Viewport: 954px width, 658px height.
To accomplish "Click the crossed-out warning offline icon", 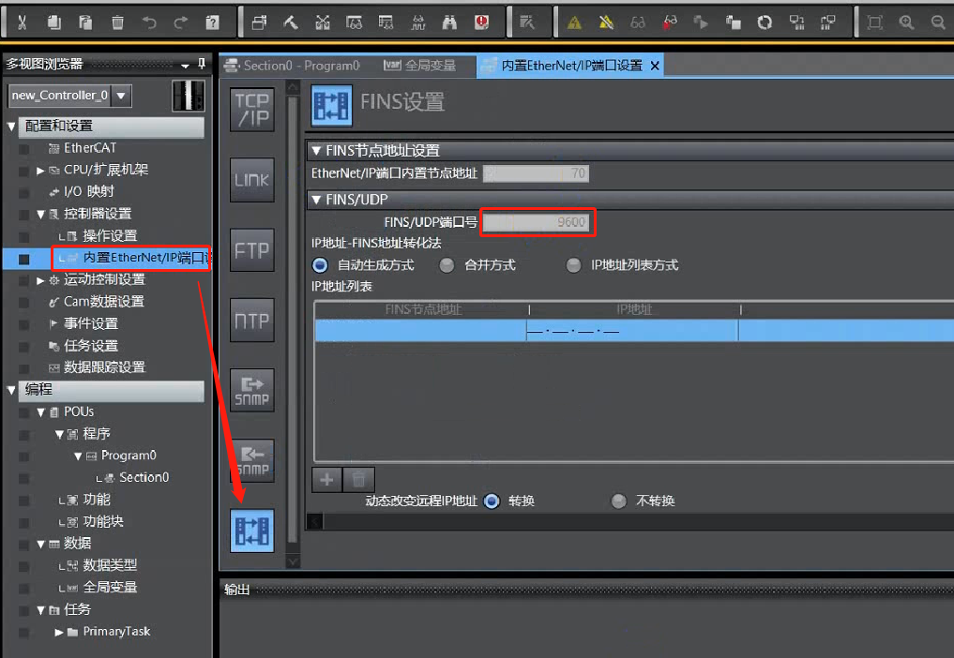I will click(x=606, y=23).
